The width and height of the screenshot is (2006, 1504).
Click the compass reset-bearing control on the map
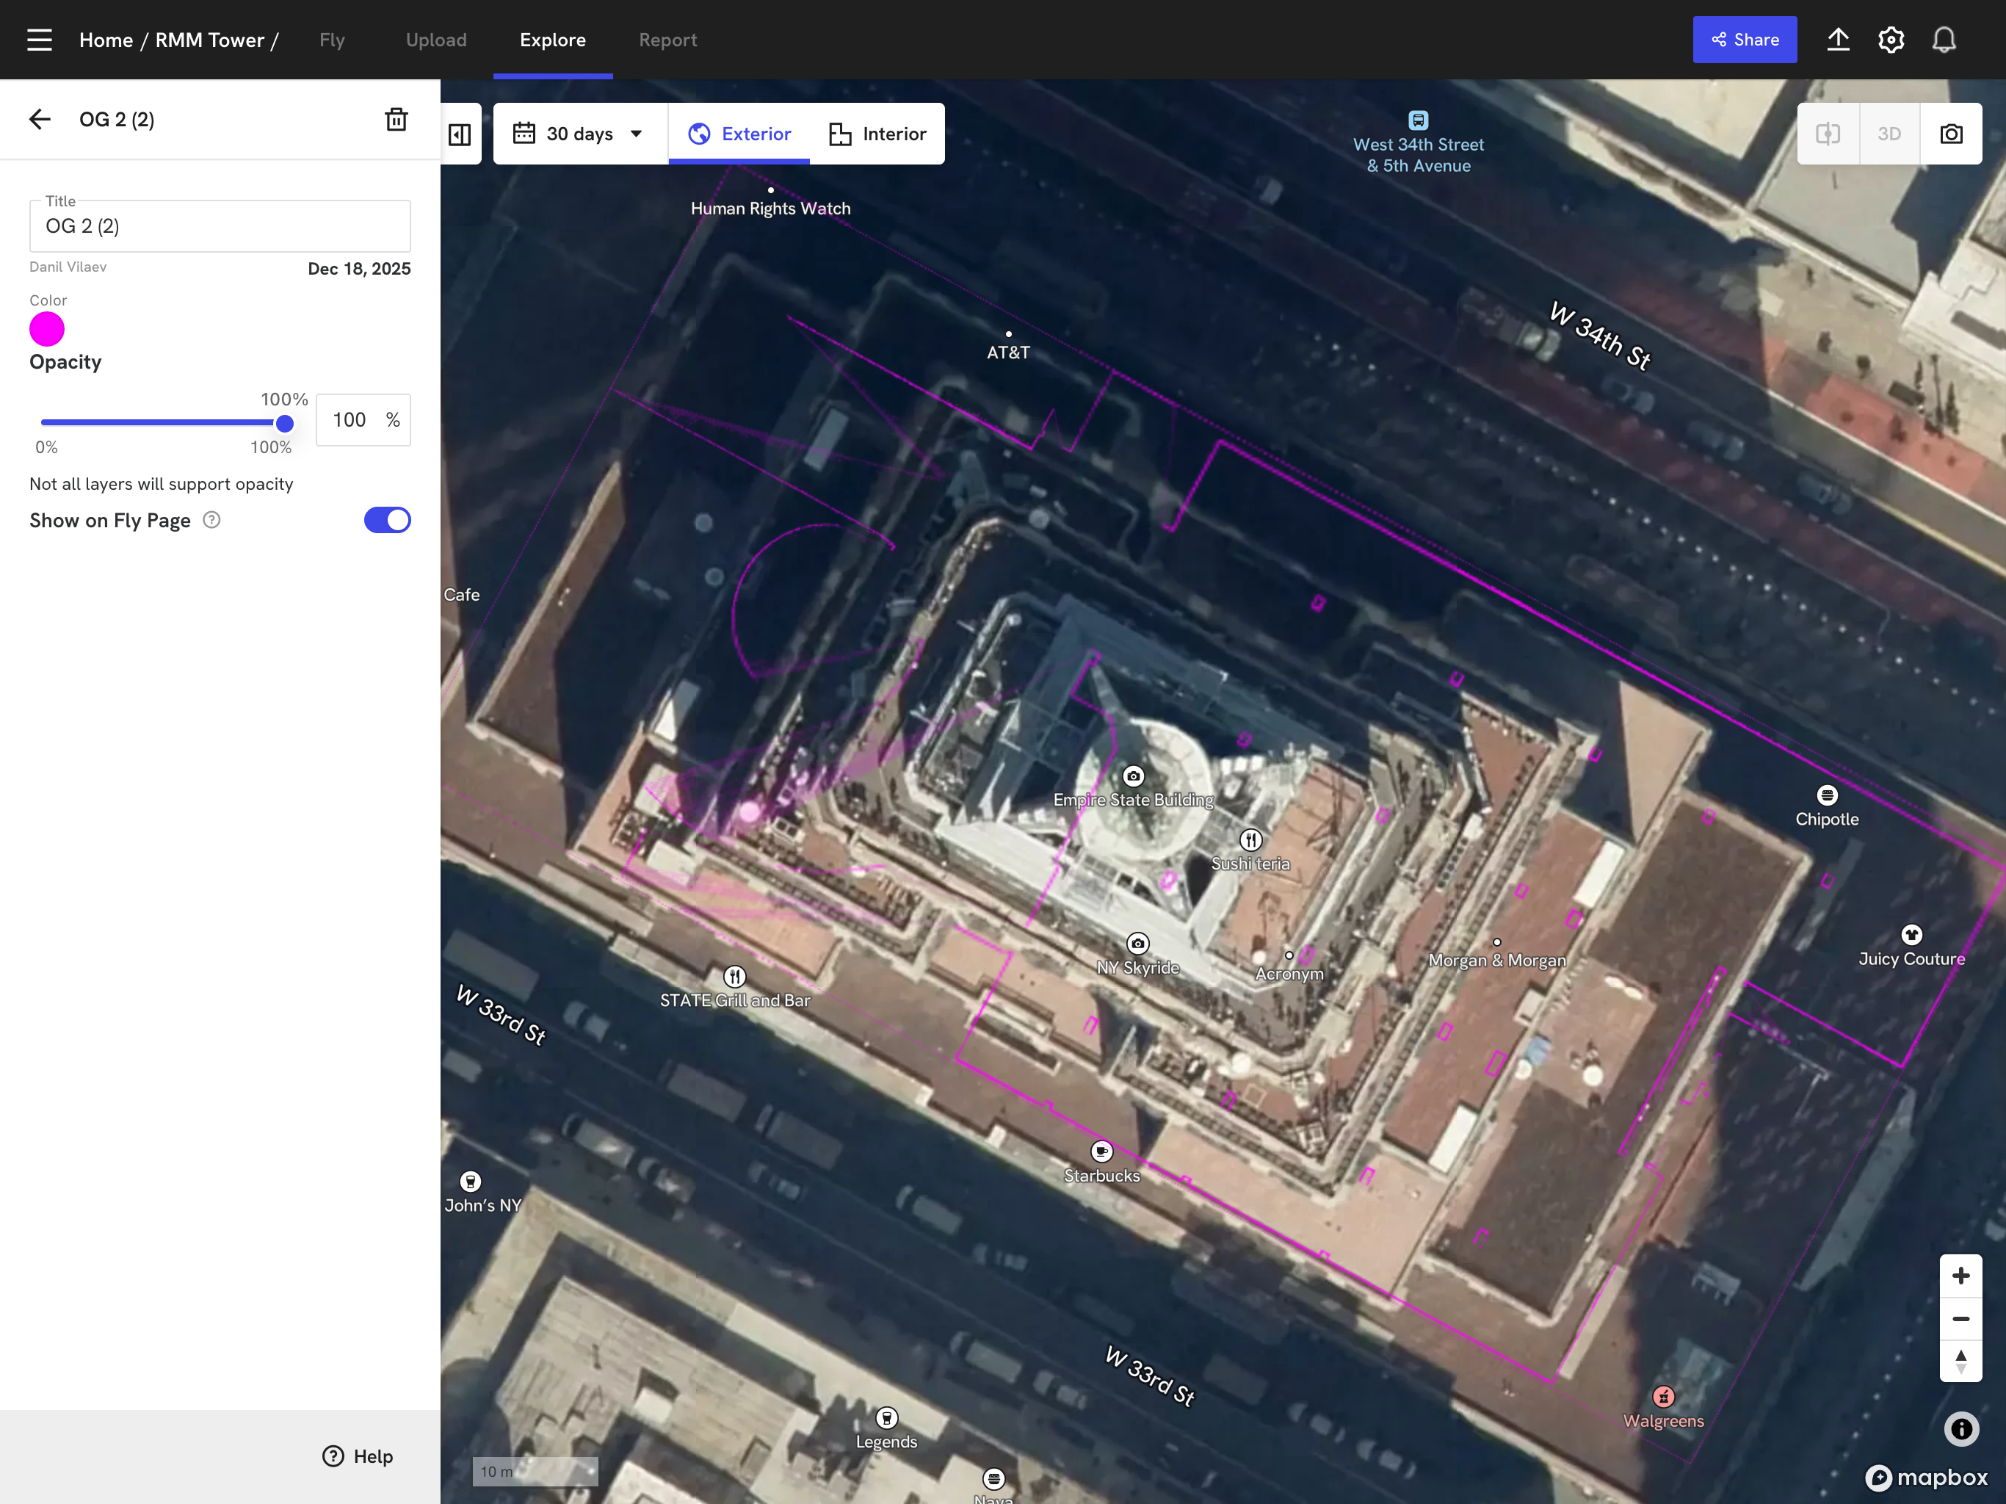pos(1961,1362)
